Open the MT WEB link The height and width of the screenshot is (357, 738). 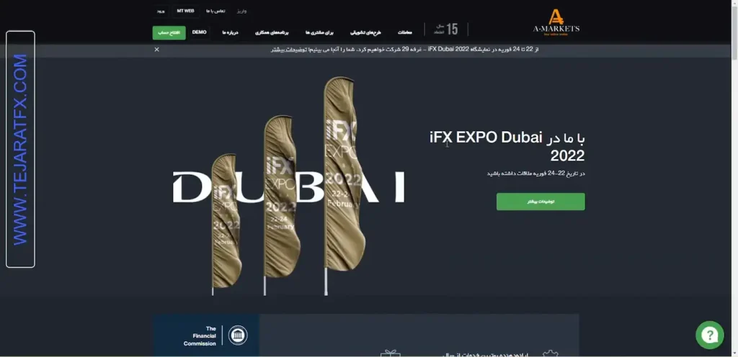click(185, 11)
